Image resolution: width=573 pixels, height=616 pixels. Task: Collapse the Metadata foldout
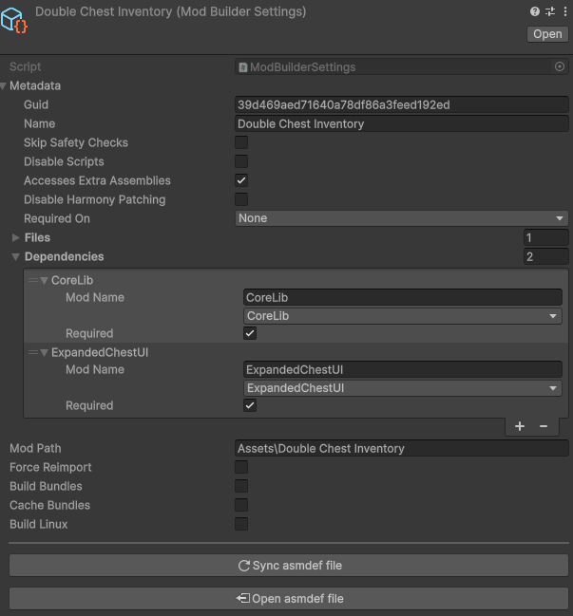pyautogui.click(x=4, y=85)
